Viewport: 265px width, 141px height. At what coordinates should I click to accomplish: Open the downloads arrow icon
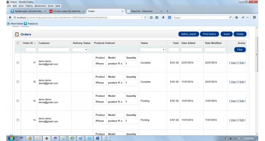point(163,17)
